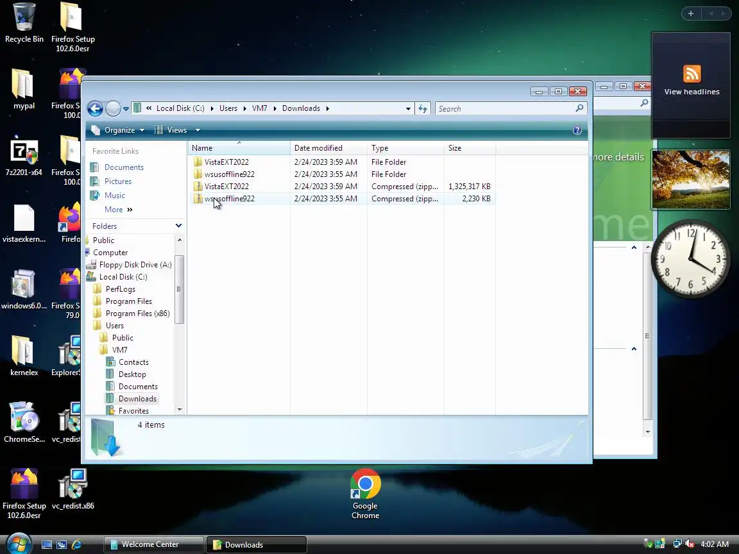Open the mypal folder on desktop
The height and width of the screenshot is (554, 739).
[24, 90]
